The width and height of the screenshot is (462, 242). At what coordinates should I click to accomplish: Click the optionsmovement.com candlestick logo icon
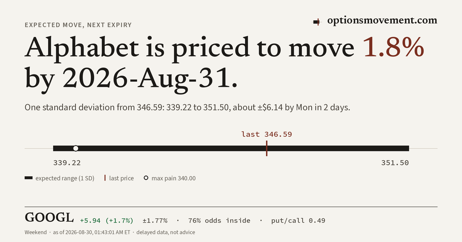point(317,22)
